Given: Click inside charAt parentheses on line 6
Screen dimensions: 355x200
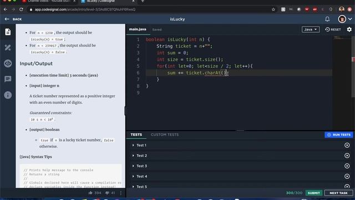Looking at the screenshot, I should [224, 73].
